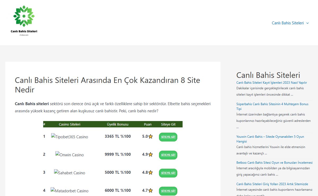The image size is (318, 196).
Task: Click the 'Siteye Git' column header
Action: [168, 124]
